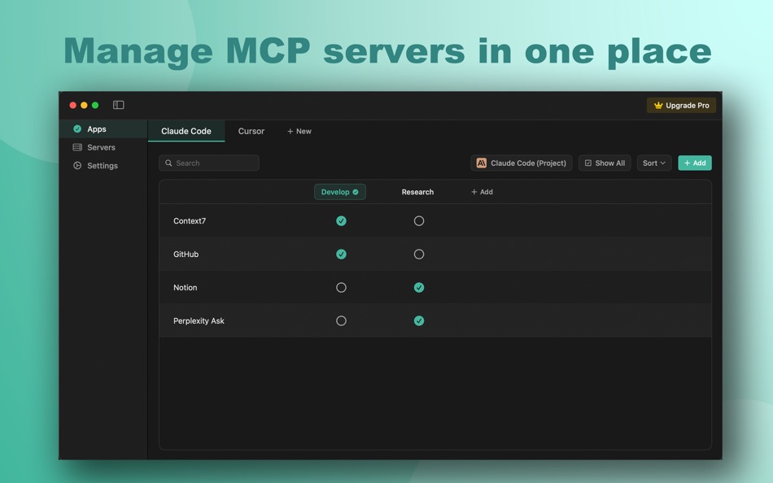Toggle the sidebar panel icon
Viewport: 773px width, 483px height.
click(x=118, y=105)
